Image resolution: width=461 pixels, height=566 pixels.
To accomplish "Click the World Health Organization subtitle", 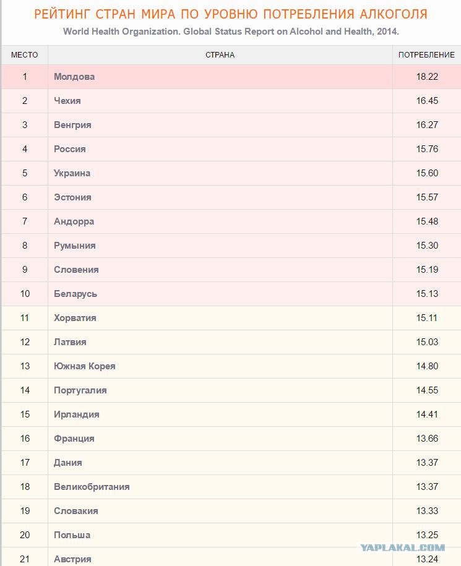I will pos(230,32).
